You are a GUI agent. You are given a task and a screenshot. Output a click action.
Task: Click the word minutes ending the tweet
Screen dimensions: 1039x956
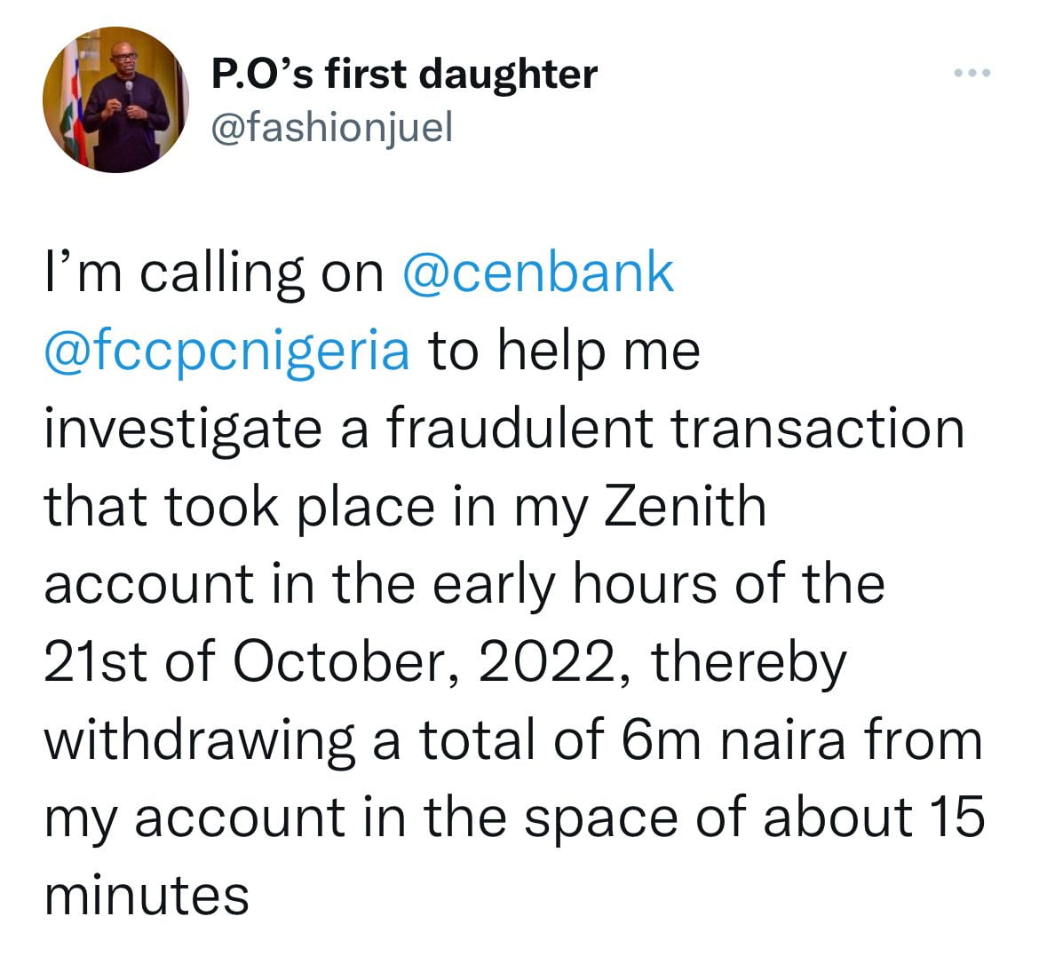click(147, 896)
